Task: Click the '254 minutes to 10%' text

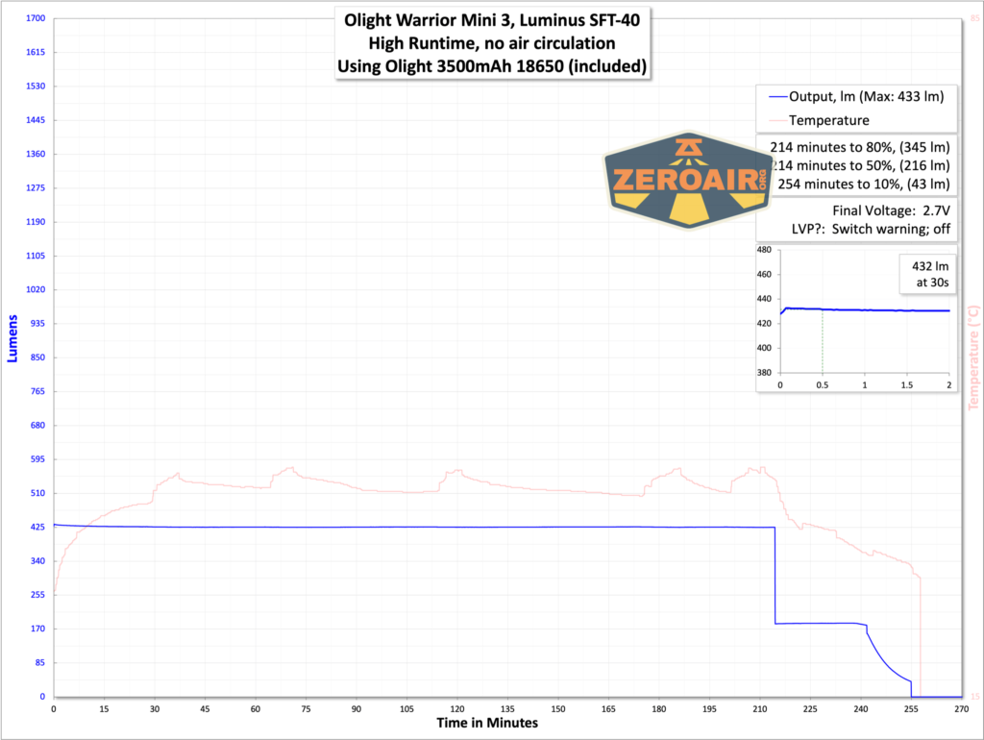Action: pyautogui.click(x=862, y=184)
